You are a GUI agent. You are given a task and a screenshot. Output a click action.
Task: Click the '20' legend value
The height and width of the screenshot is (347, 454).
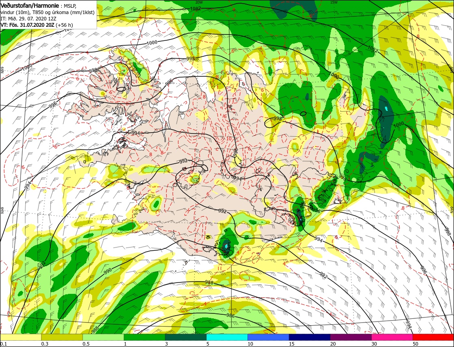[x=333, y=344]
